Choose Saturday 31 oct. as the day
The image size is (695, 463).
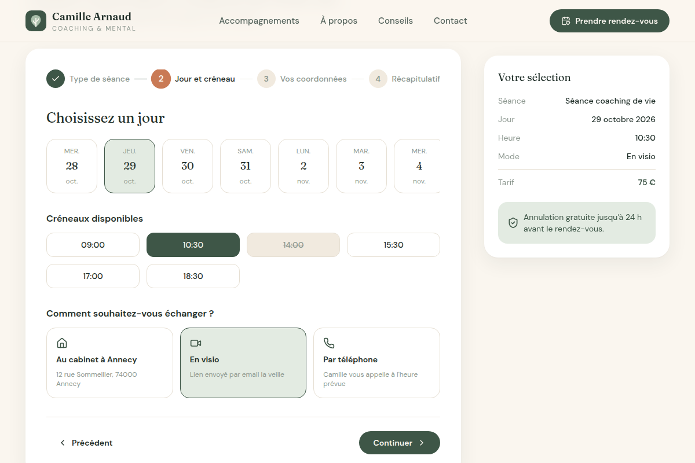point(246,166)
